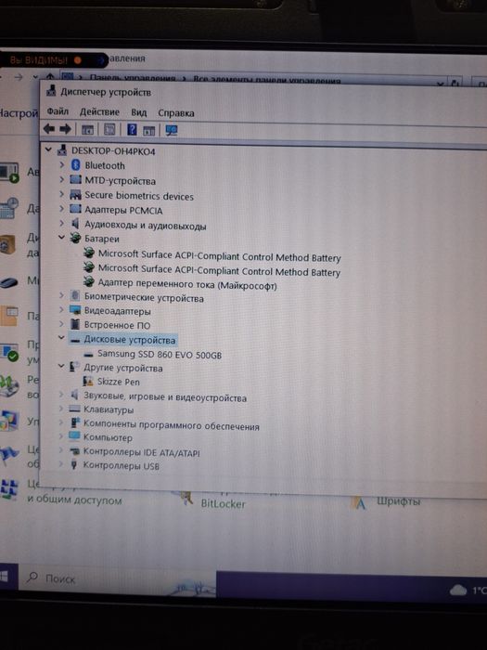The width and height of the screenshot is (487, 650).
Task: Click the DESKTOP-OH4PKO4 computer icon
Action: (x=62, y=150)
